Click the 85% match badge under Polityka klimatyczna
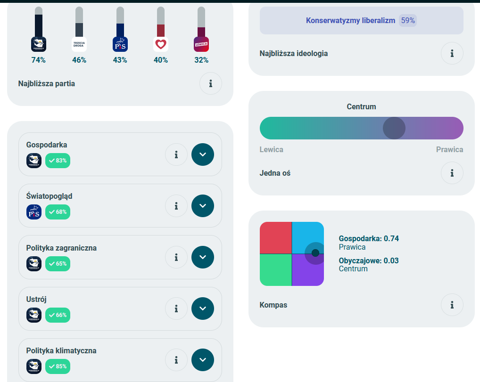This screenshot has height=382, width=480. click(x=58, y=366)
